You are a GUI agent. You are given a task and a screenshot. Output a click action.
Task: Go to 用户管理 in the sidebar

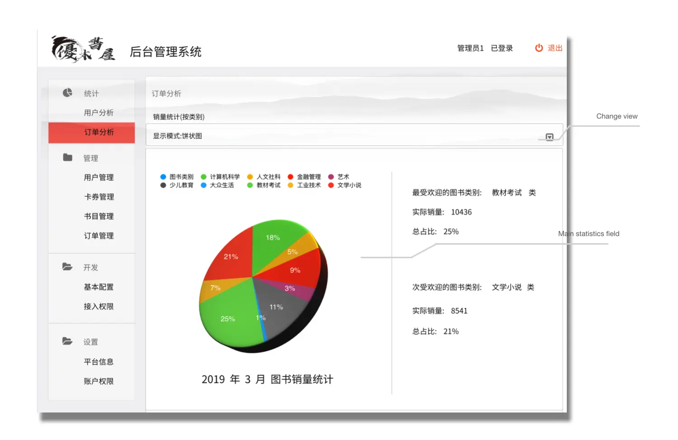click(x=99, y=177)
